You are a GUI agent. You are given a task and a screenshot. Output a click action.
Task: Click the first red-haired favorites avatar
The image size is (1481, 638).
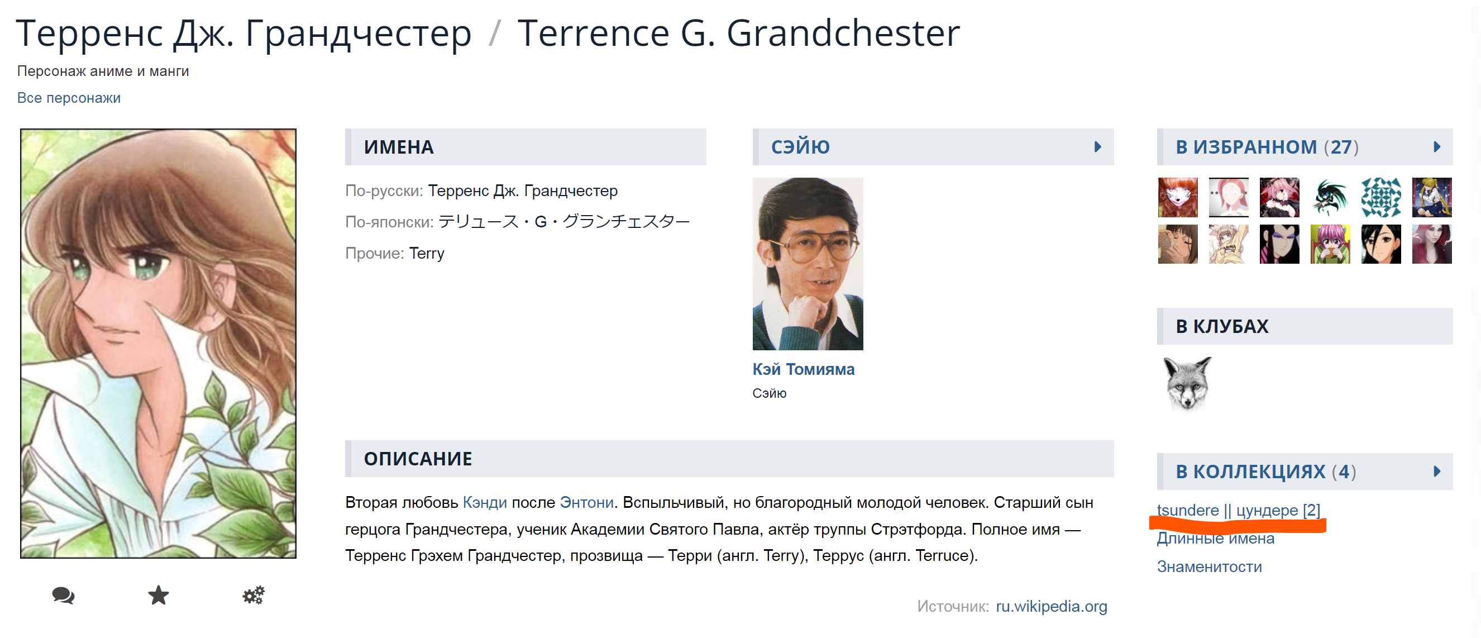(1177, 197)
